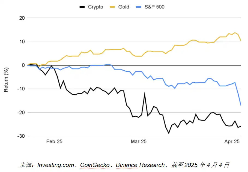Click the sharp Crypto spike in March
This screenshot has height=172, width=248.
[145, 93]
